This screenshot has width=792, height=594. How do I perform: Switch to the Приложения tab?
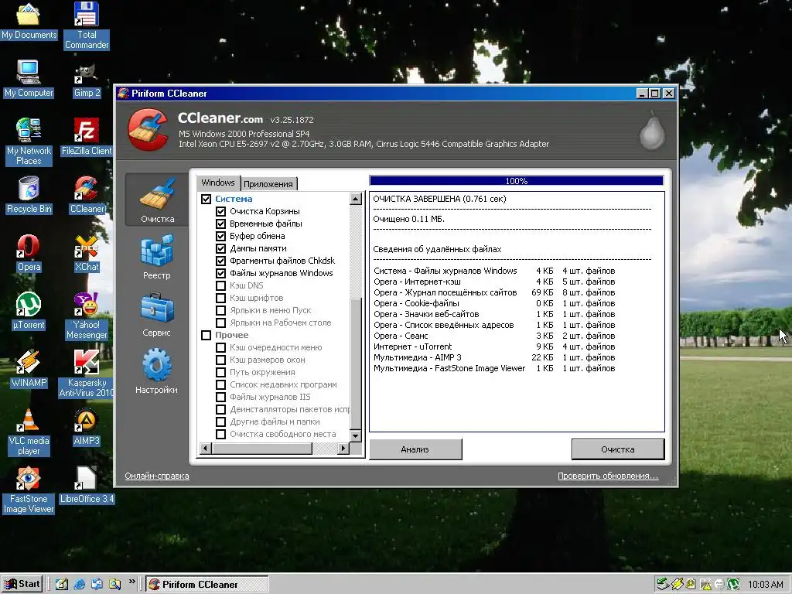click(x=268, y=184)
